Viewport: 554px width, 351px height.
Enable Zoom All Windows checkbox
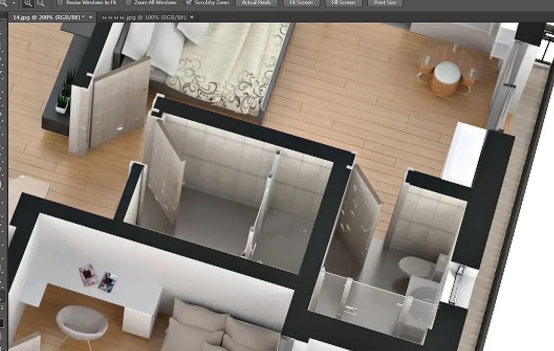128,3
